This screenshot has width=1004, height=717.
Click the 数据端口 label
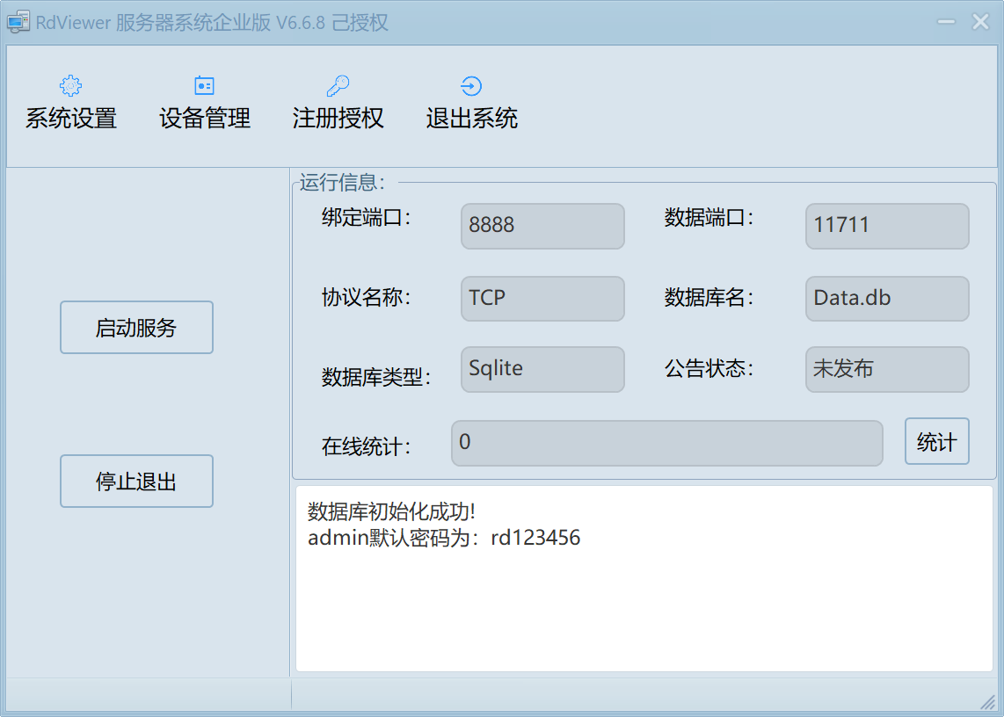709,218
